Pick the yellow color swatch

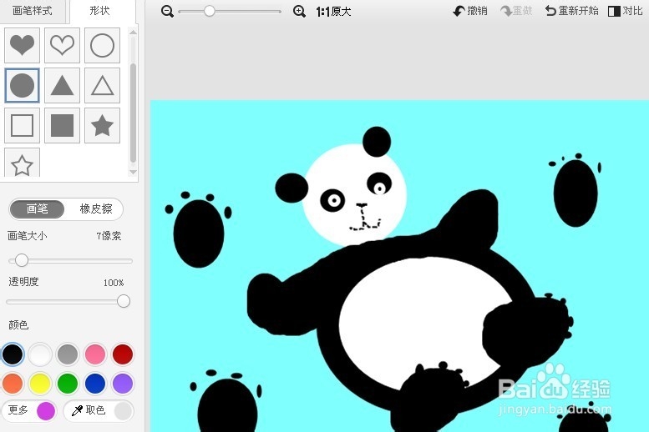pos(40,384)
